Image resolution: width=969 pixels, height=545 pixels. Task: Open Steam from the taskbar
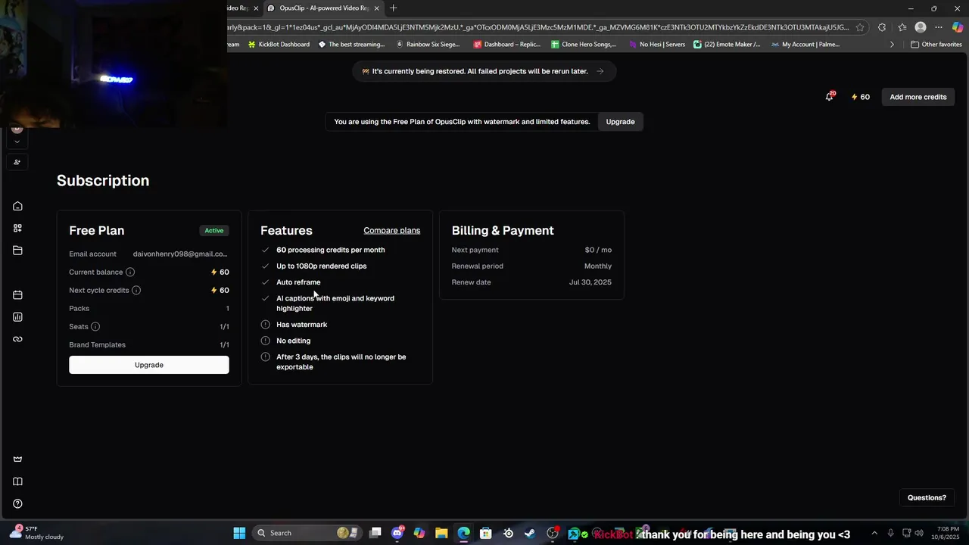point(530,533)
